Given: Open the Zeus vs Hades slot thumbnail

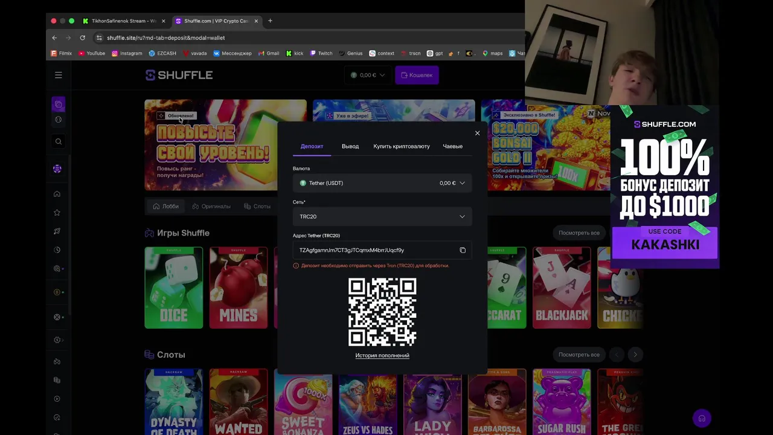Looking at the screenshot, I should pyautogui.click(x=368, y=402).
